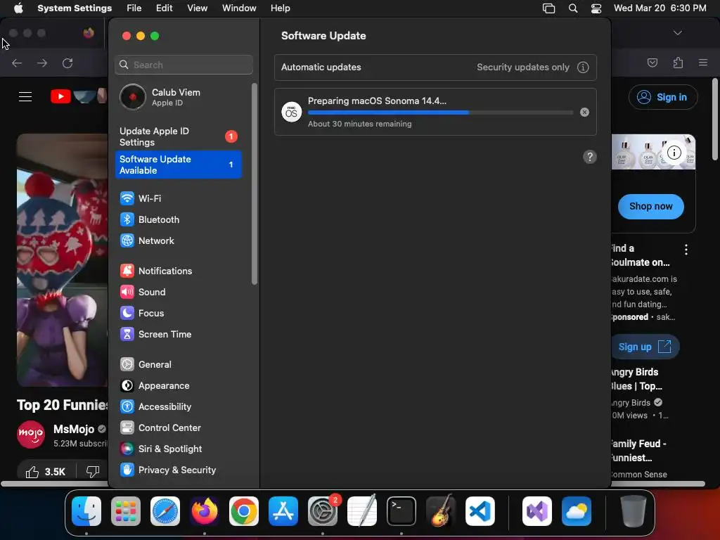Click the settings sidebar scrollbar

pyautogui.click(x=255, y=184)
